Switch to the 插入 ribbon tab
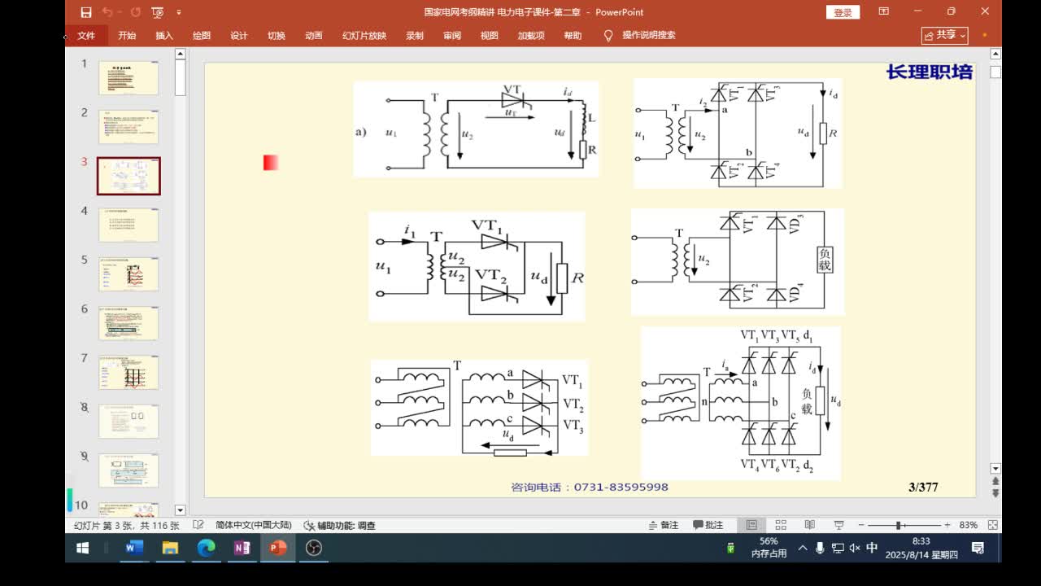Viewport: 1041px width, 586px height. [164, 36]
